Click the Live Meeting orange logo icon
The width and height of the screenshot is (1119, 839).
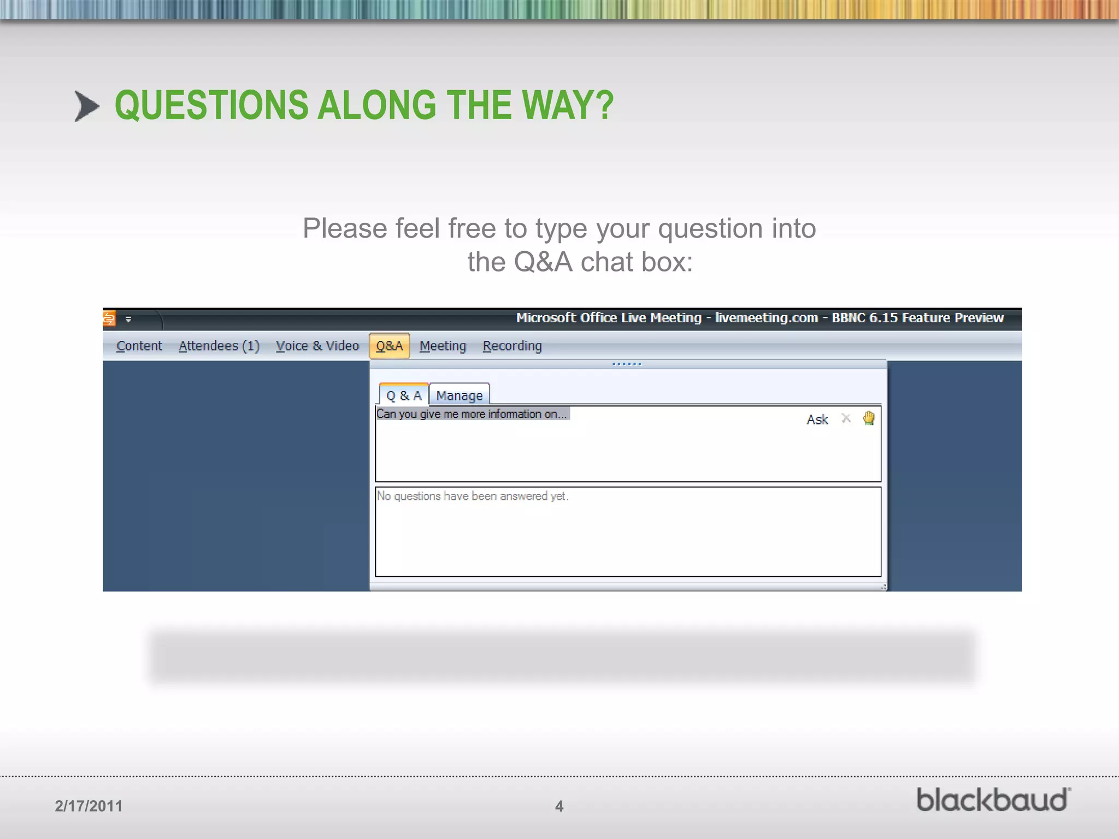[x=109, y=318]
